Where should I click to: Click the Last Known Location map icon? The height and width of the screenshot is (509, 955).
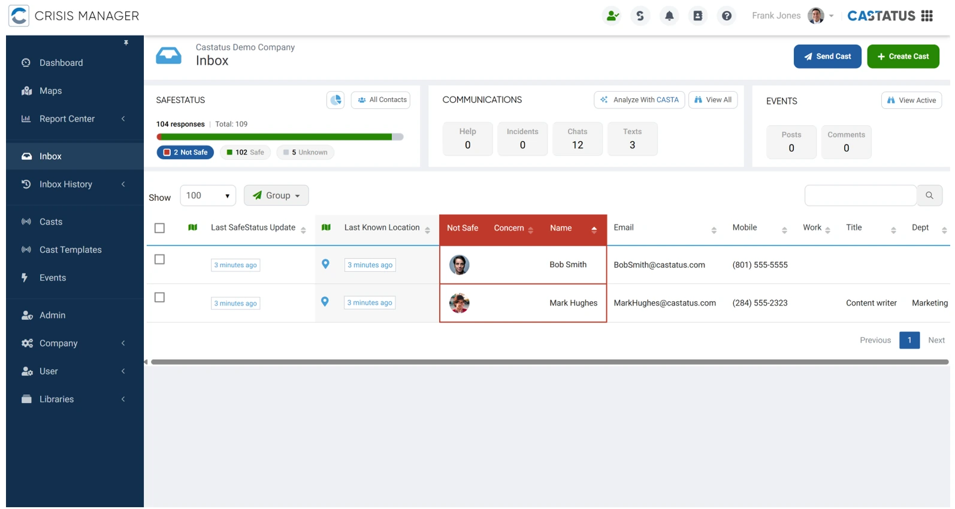pyautogui.click(x=326, y=228)
